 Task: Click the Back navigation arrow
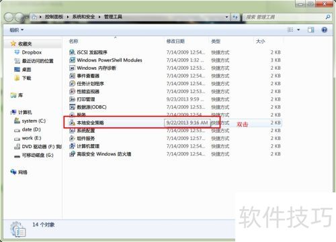point(9,17)
